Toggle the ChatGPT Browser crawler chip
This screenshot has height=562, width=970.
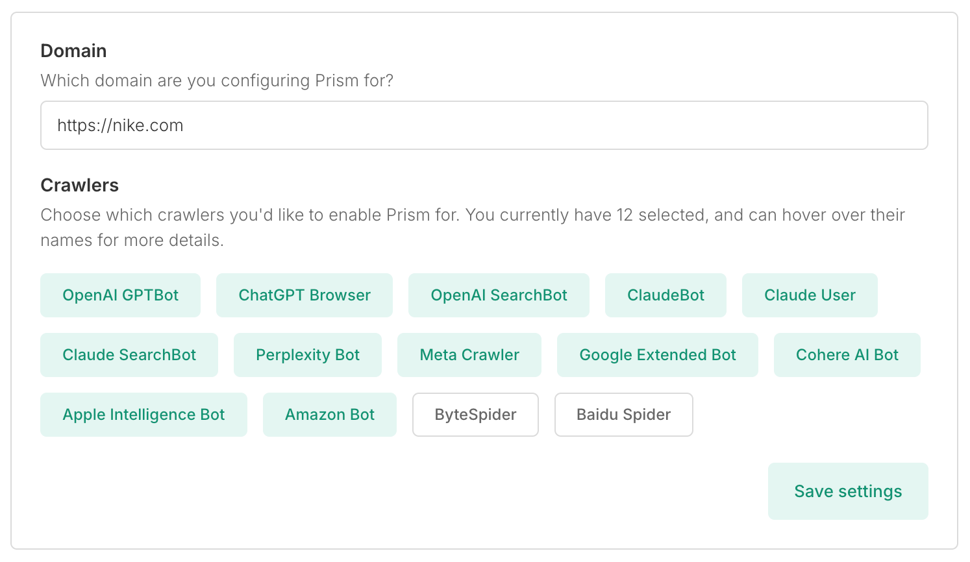tap(304, 295)
